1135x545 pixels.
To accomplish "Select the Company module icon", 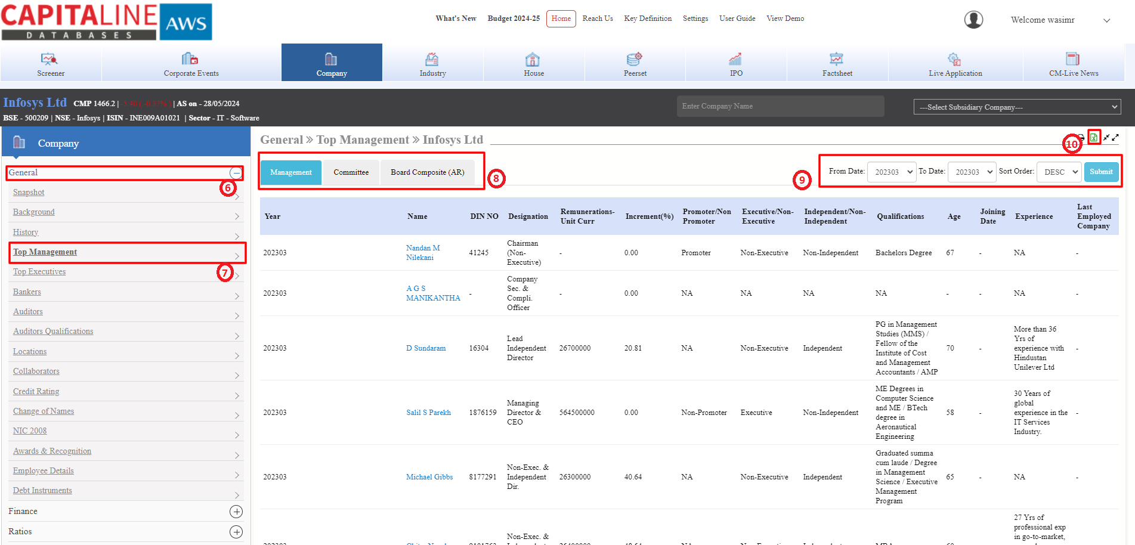I will point(331,59).
